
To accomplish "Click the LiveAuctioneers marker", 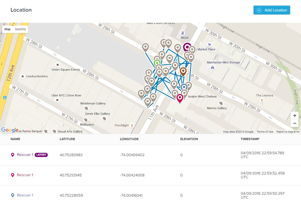I will coord(23,76).
